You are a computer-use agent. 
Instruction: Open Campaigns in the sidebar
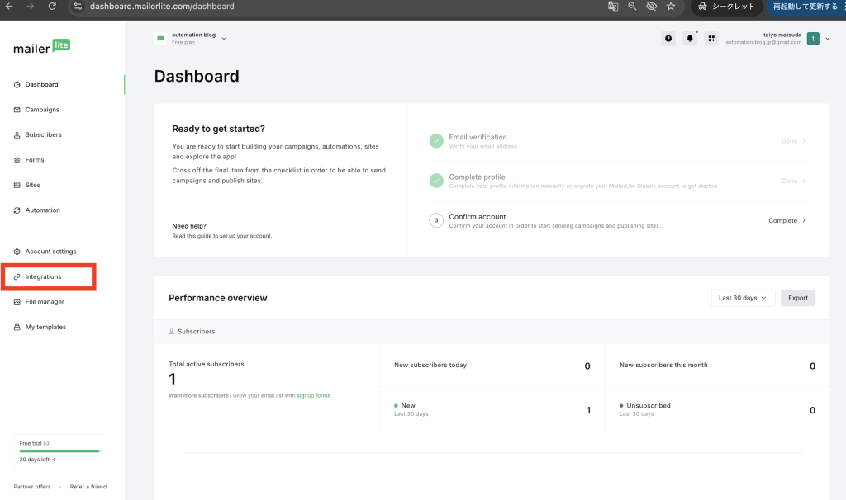click(42, 110)
